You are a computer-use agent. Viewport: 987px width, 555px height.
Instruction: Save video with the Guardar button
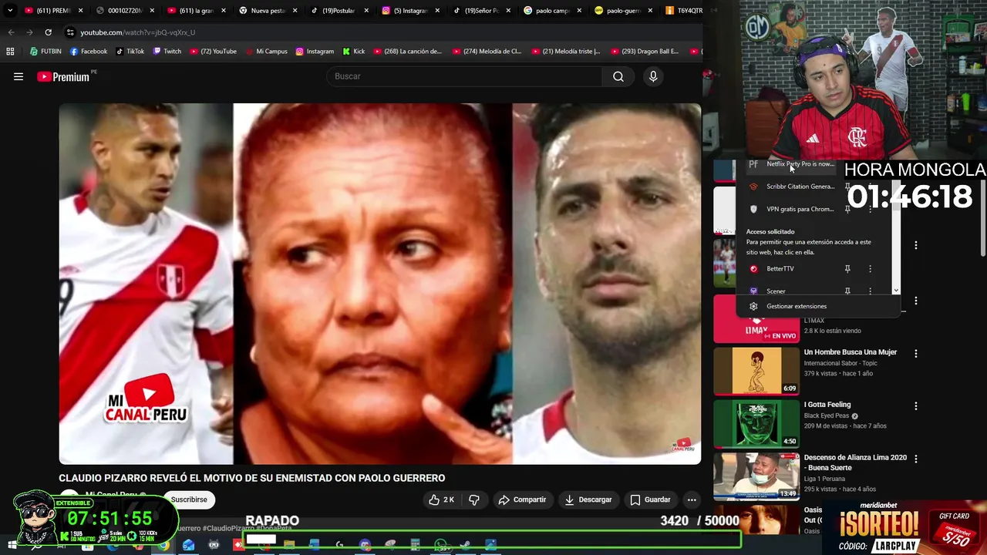coord(651,499)
